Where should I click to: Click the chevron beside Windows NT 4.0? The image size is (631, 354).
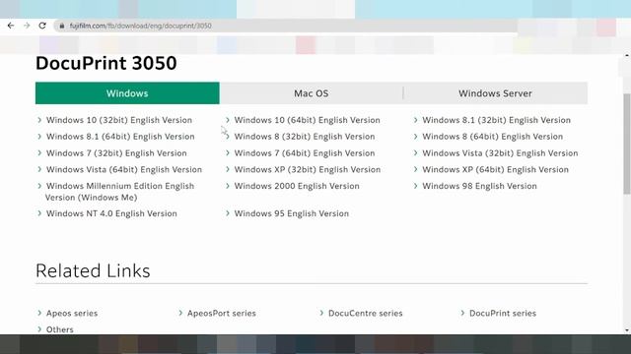pos(39,213)
